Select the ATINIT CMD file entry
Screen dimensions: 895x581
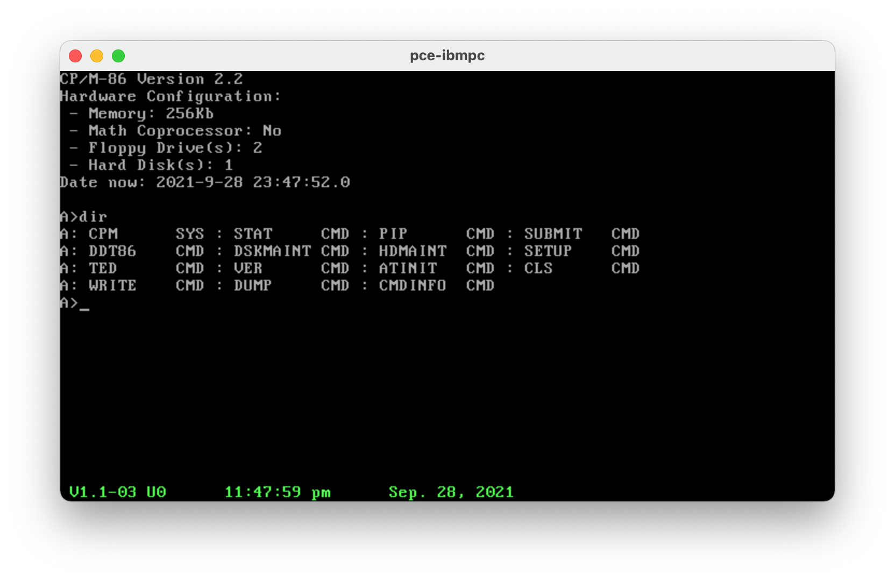tap(407, 268)
